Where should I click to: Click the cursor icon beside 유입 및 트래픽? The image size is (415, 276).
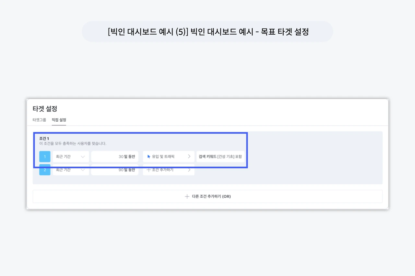[x=149, y=157]
